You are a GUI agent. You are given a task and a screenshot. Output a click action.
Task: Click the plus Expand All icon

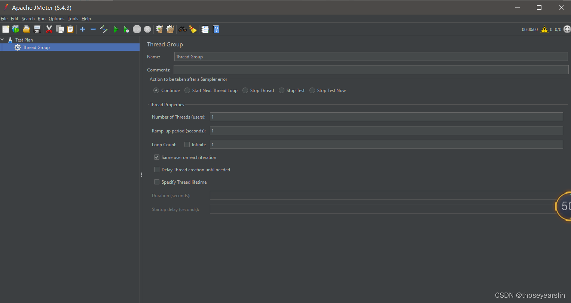click(83, 29)
